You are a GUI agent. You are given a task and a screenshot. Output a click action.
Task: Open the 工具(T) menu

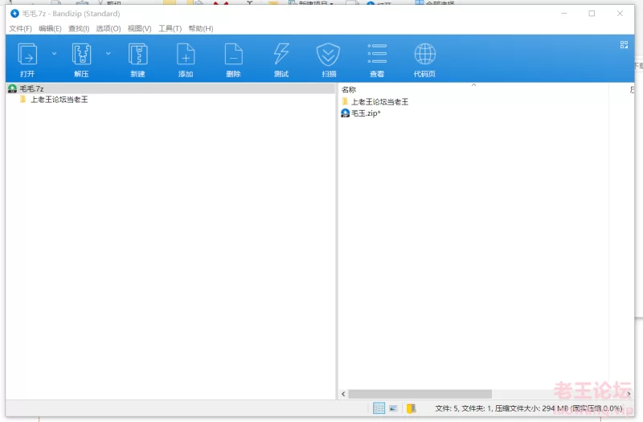click(x=170, y=28)
